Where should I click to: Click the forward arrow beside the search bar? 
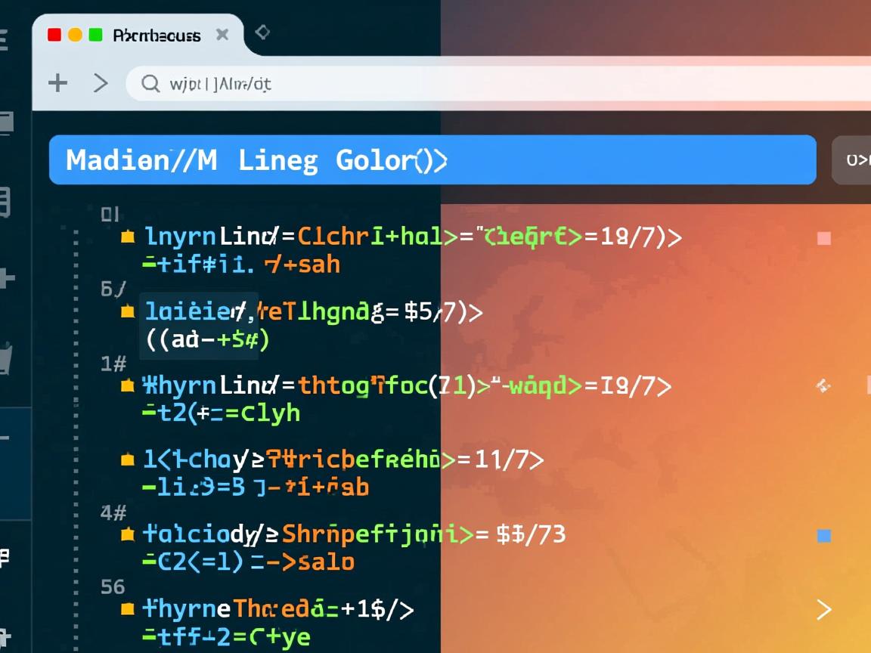click(x=101, y=82)
